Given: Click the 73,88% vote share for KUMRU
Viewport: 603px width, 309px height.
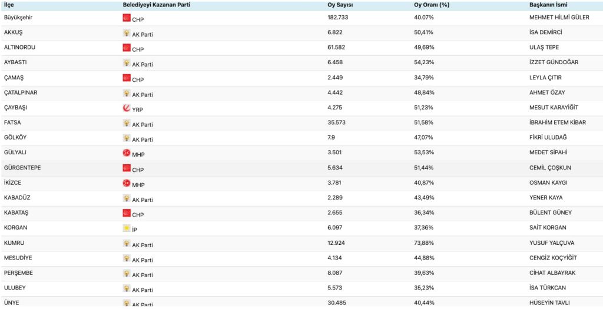Looking at the screenshot, I should tap(424, 243).
